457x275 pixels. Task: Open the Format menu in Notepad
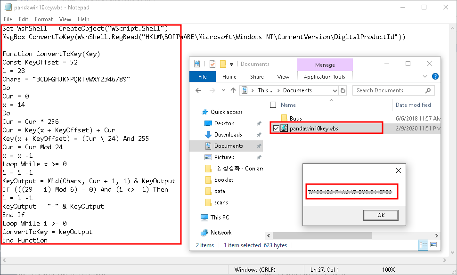pyautogui.click(x=44, y=19)
